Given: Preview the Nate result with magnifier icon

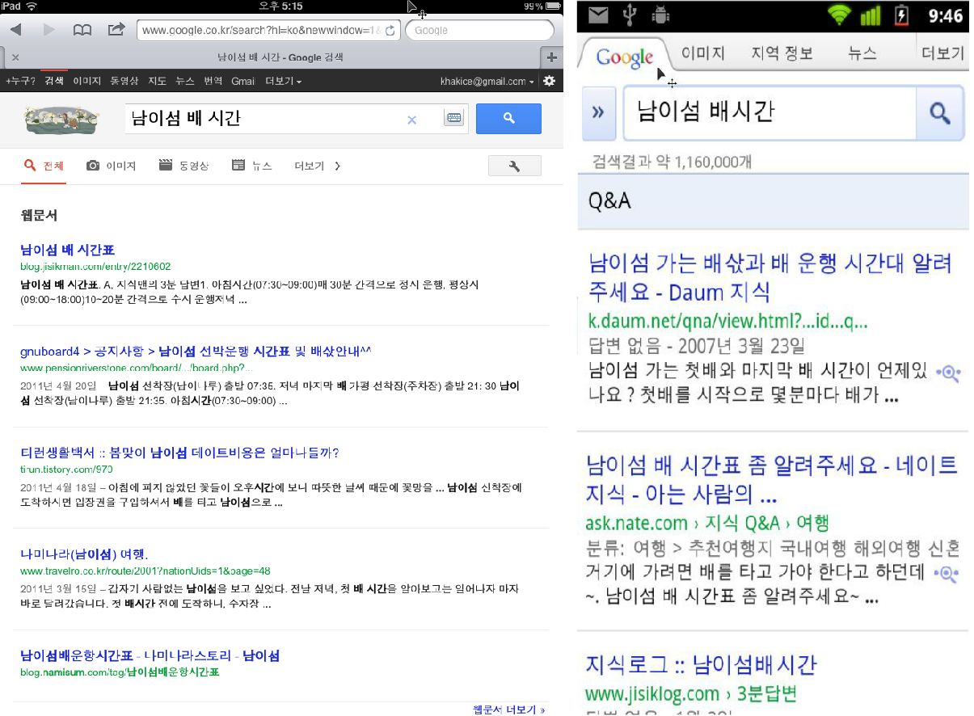Looking at the screenshot, I should (947, 575).
